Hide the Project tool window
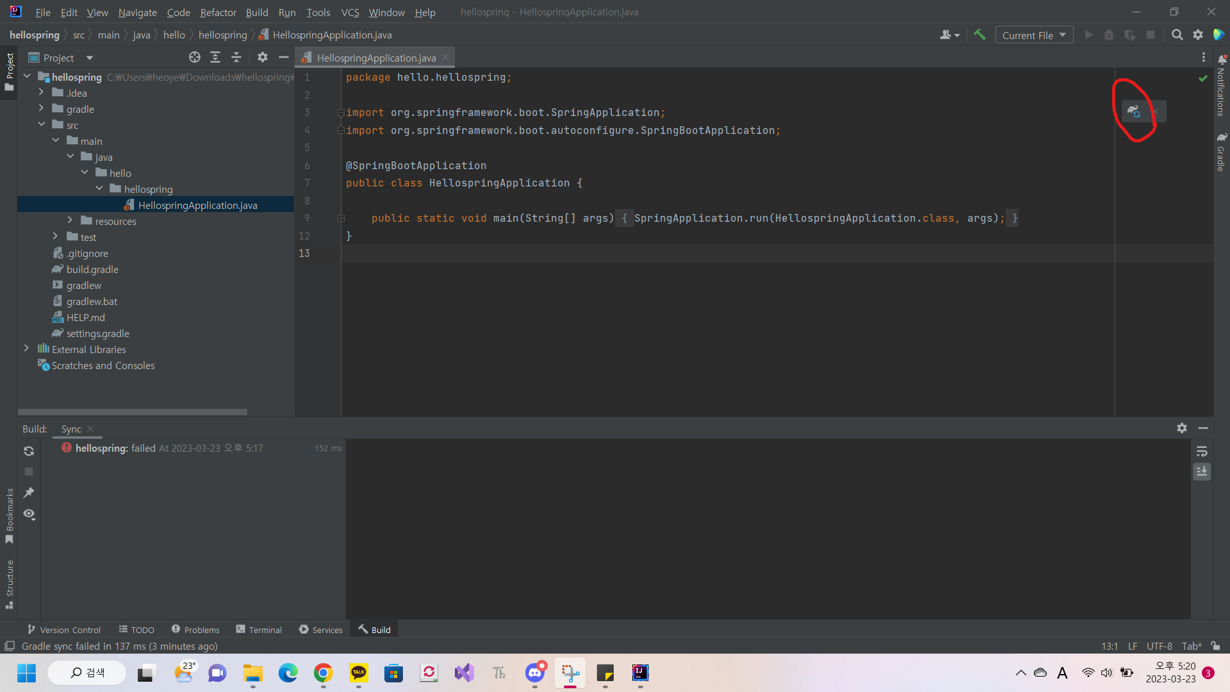The height and width of the screenshot is (692, 1230). pyautogui.click(x=284, y=58)
